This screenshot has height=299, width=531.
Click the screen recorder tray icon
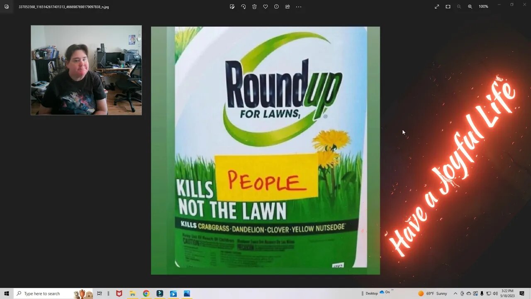(475, 294)
